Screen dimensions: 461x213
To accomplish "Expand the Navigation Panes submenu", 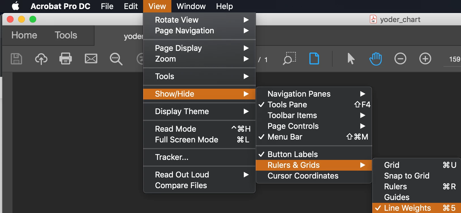I will pyautogui.click(x=314, y=94).
